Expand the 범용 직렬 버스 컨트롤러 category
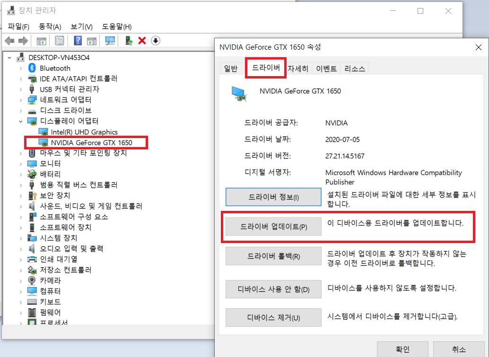Screen dimensions: 489x357 pyautogui.click(x=21, y=185)
